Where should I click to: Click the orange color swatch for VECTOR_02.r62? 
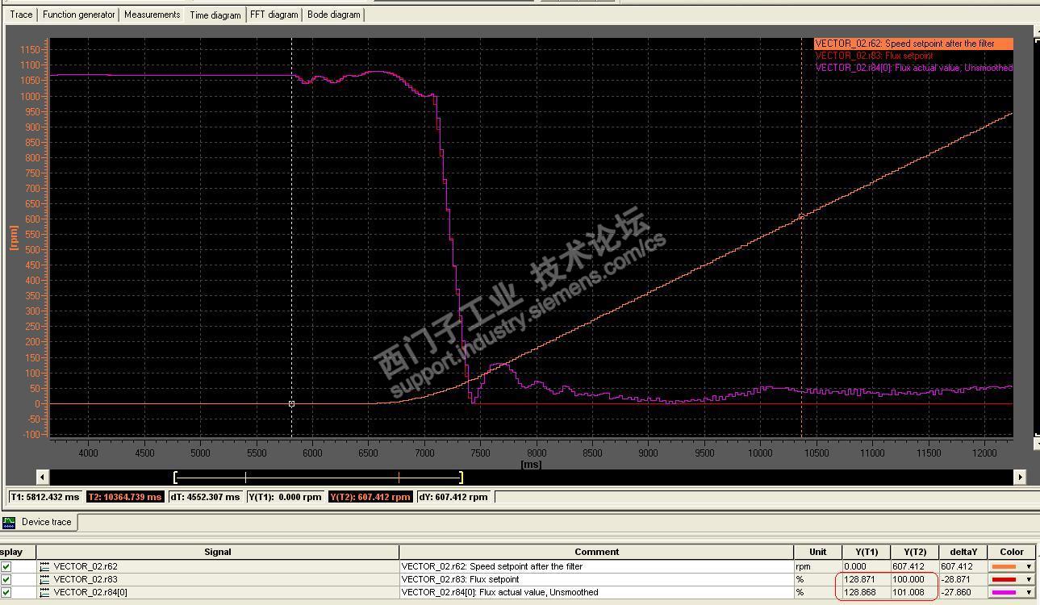pyautogui.click(x=1004, y=566)
